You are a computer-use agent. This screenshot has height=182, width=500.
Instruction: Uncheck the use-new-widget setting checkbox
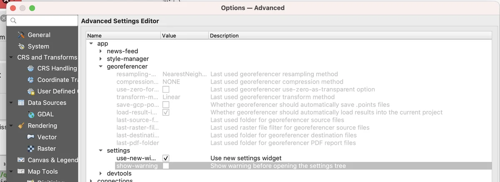166,158
